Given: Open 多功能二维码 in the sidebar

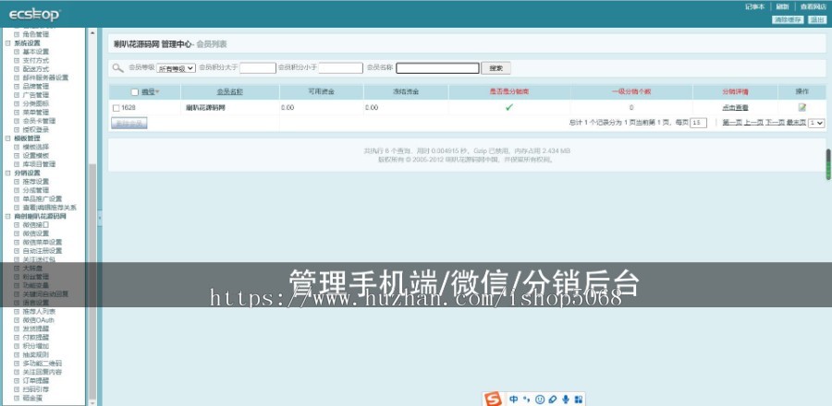Looking at the screenshot, I should pos(43,364).
